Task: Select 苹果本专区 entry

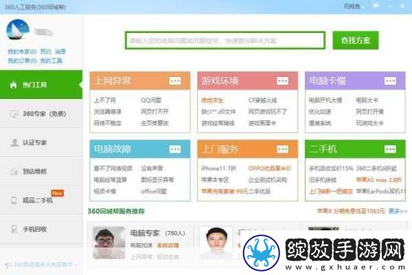Action: [215, 179]
